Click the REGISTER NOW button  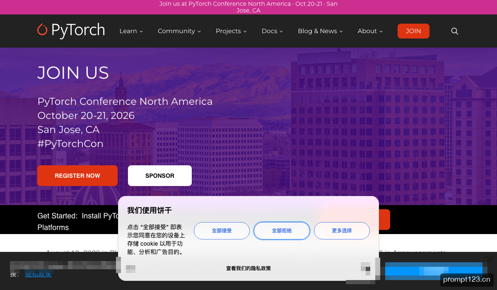click(77, 176)
